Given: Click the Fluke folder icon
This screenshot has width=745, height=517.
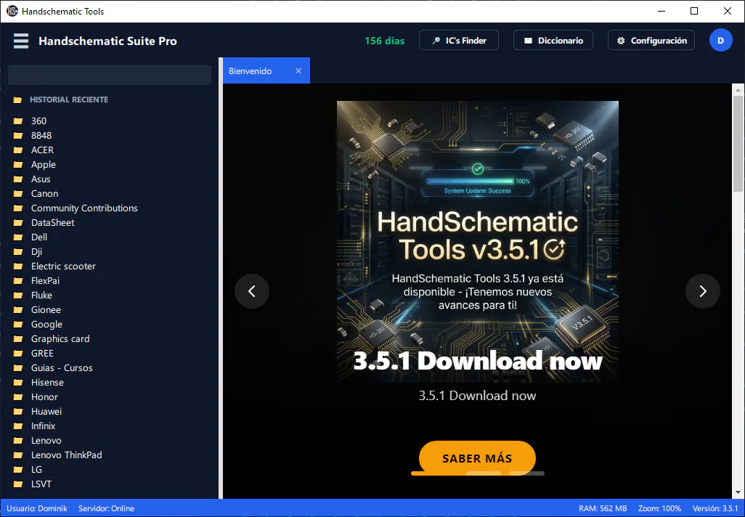Looking at the screenshot, I should pyautogui.click(x=18, y=295).
